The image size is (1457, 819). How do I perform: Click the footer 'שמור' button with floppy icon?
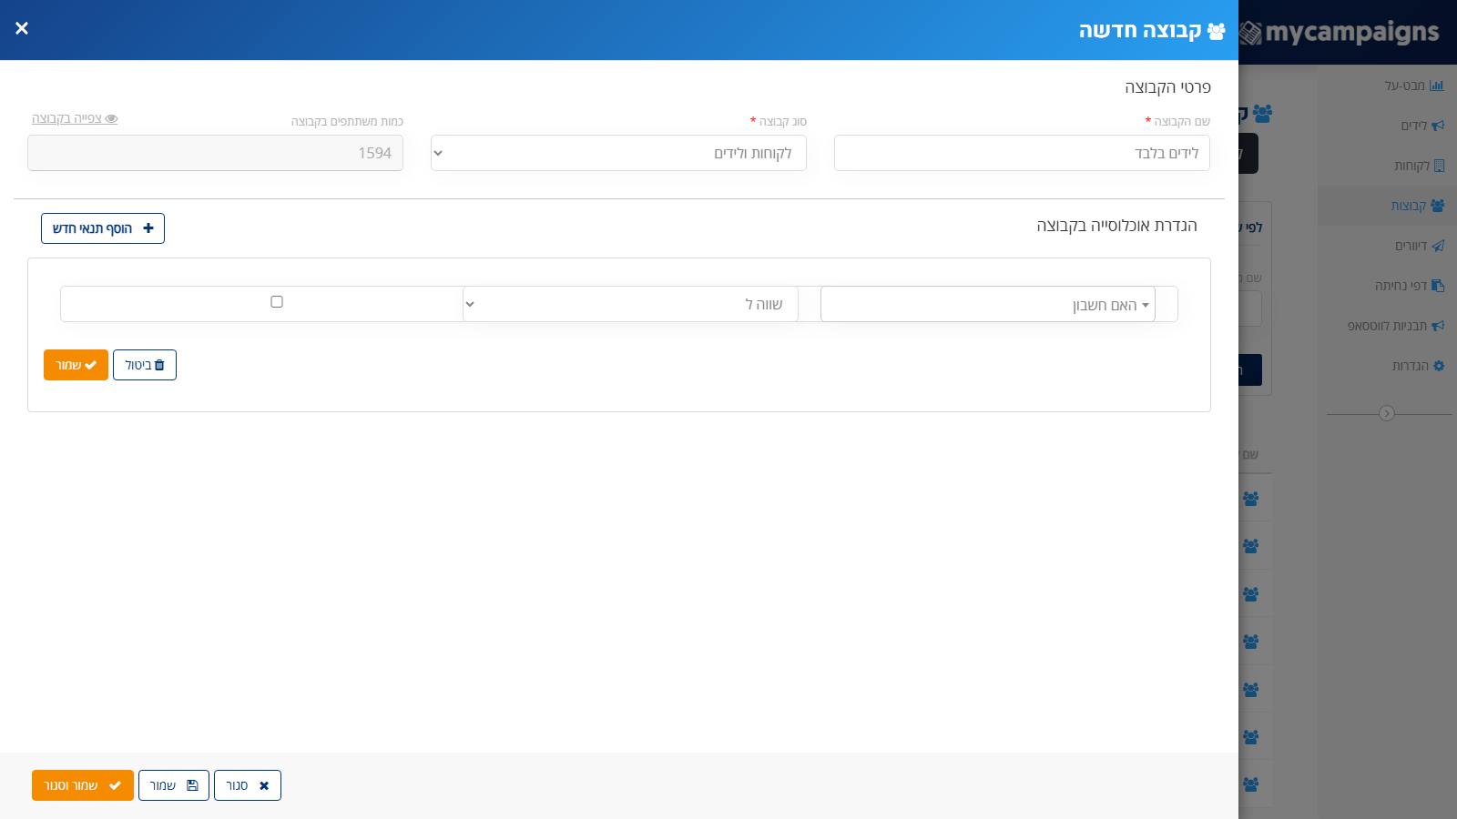174,785
